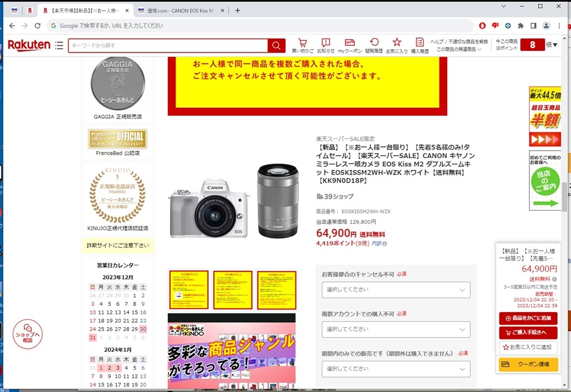Image resolution: width=571 pixels, height=392 pixels.
Task: Open the Rakuten shopping cart icon
Action: coord(302,45)
